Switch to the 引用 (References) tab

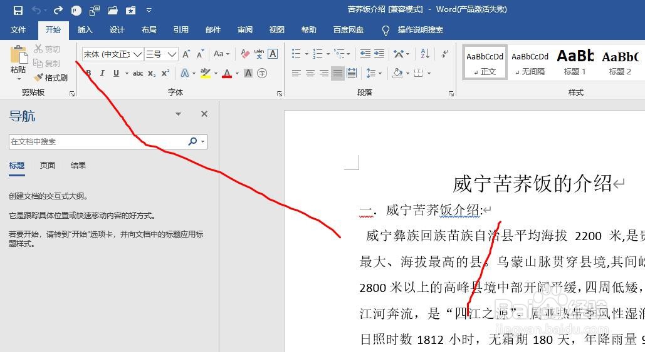coord(181,30)
